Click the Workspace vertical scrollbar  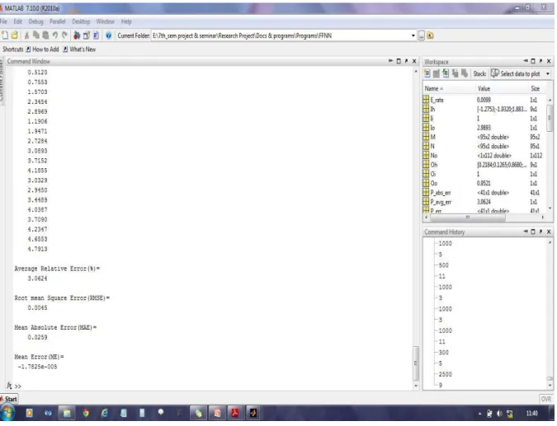550,118
